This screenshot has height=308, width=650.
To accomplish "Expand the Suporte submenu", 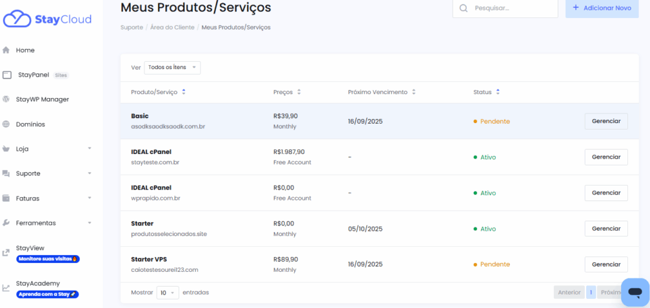I will (x=89, y=173).
